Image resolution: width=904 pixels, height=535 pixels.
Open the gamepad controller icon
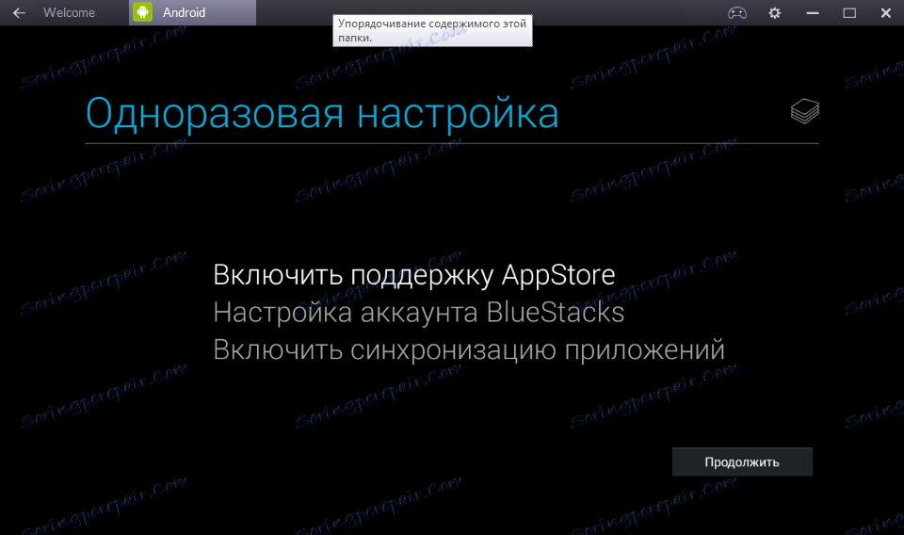[736, 12]
